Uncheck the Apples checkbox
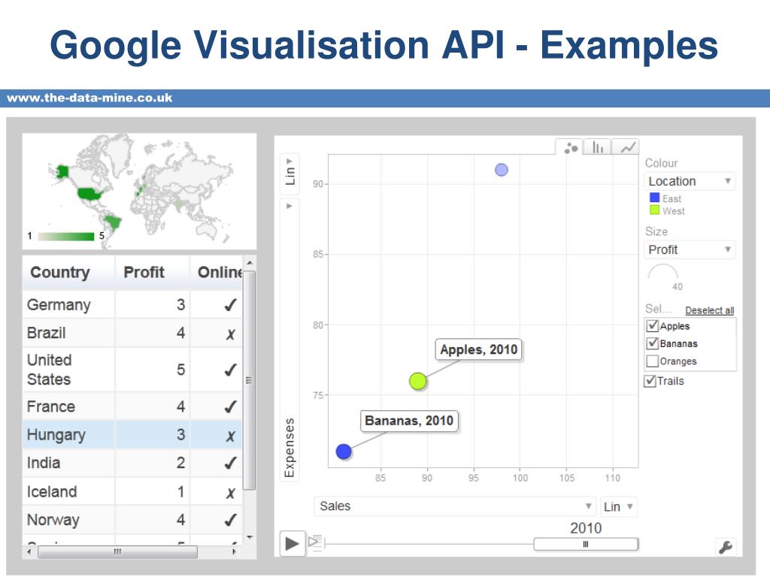Screen dimensions: 770x577 (653, 326)
